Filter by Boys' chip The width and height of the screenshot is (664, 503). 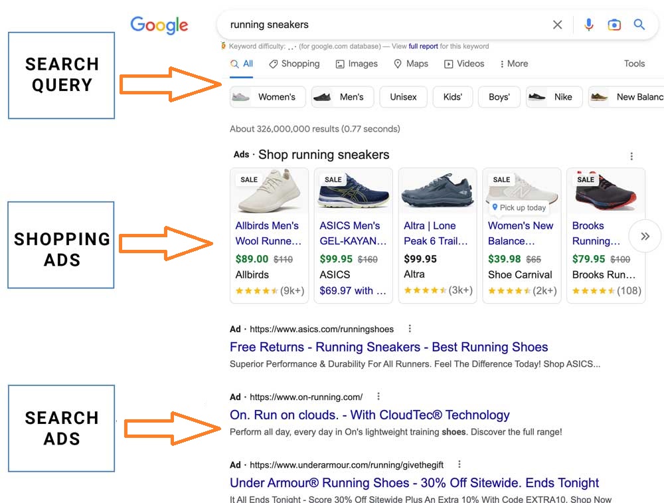point(499,97)
